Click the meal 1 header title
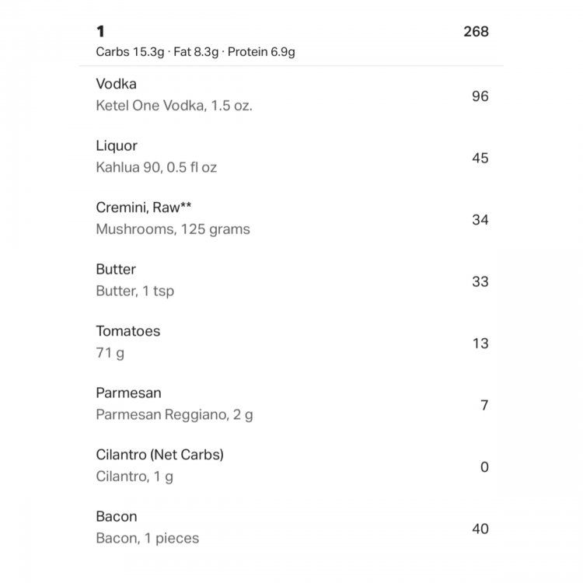This screenshot has width=583, height=583. pos(100,31)
